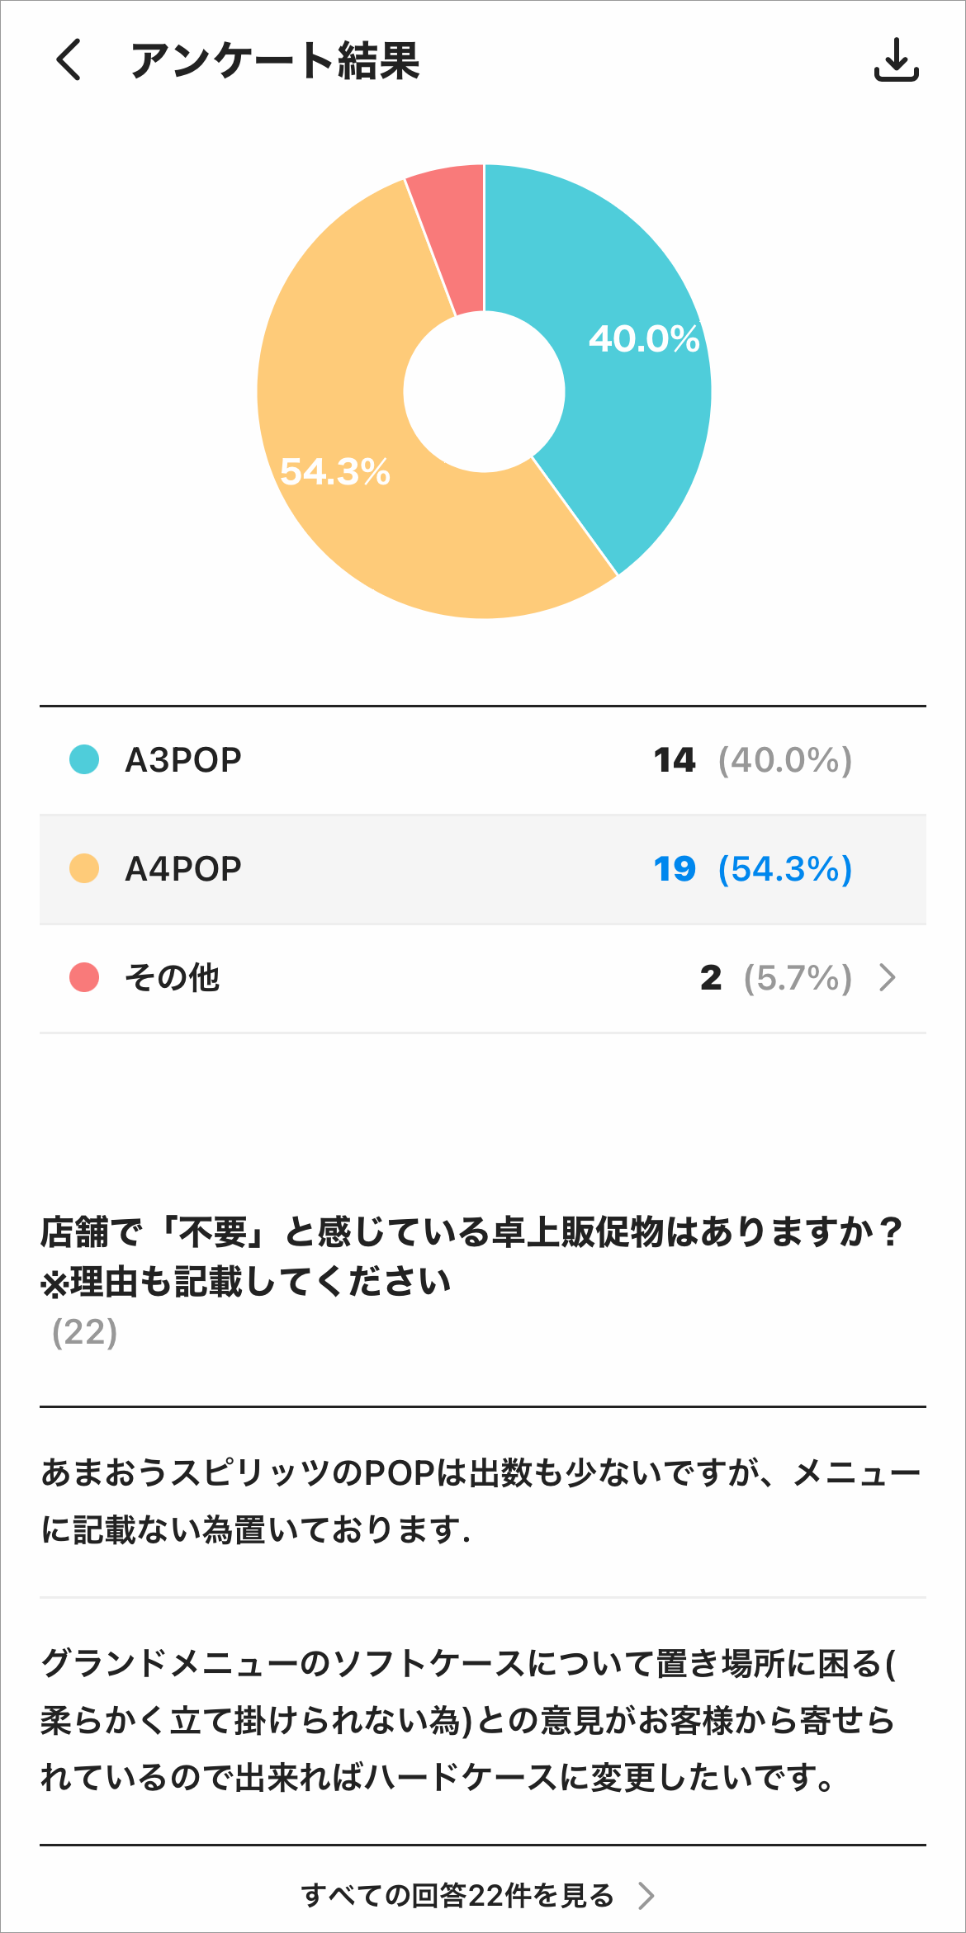Go back using the header arrow

pyautogui.click(x=69, y=60)
